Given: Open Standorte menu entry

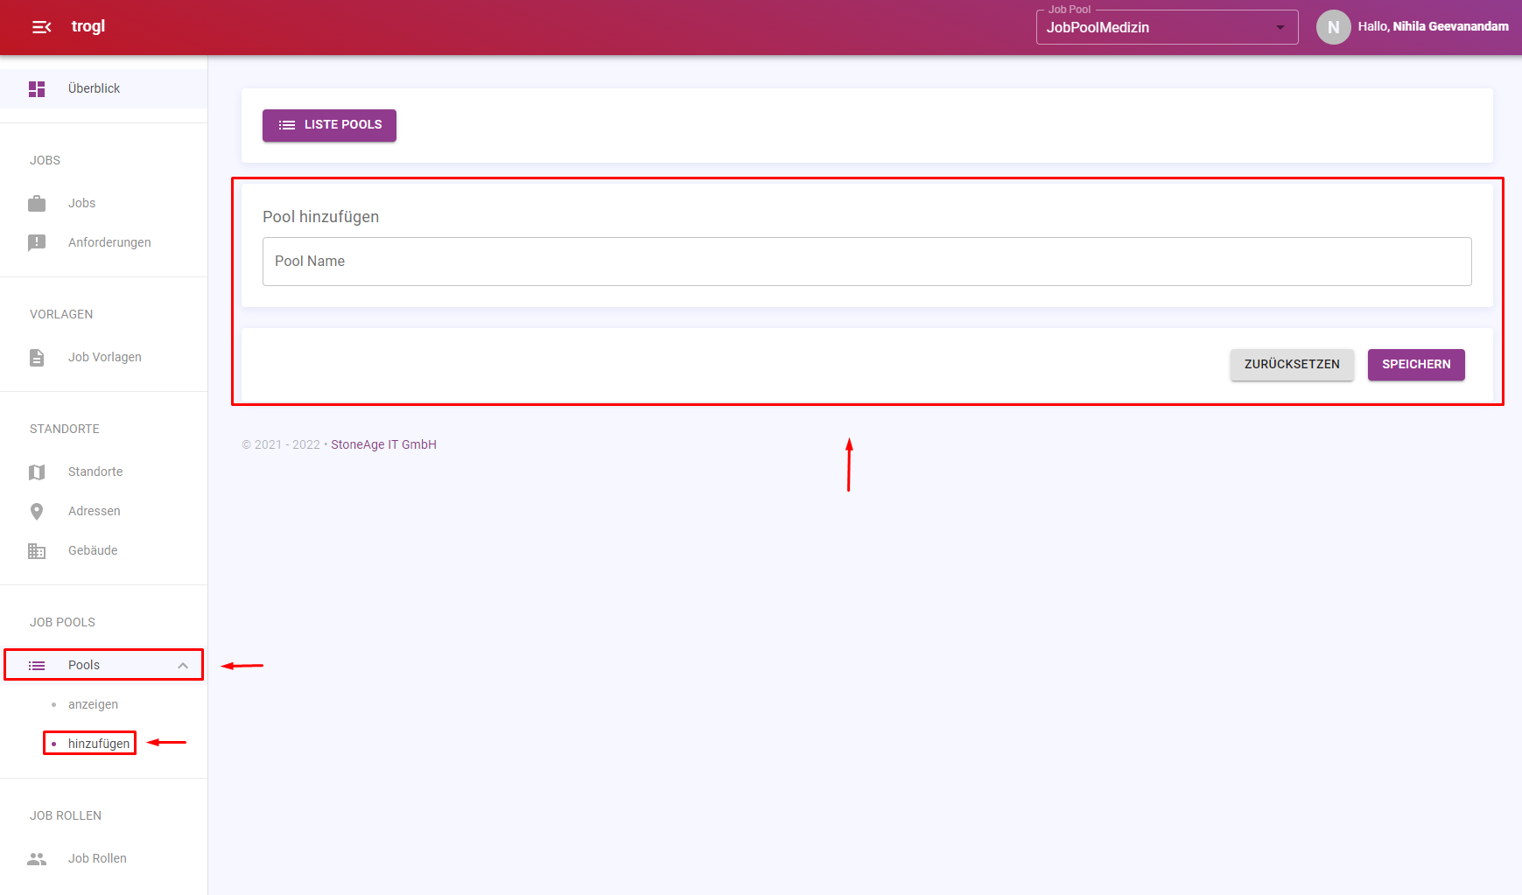Looking at the screenshot, I should pyautogui.click(x=103, y=472).
